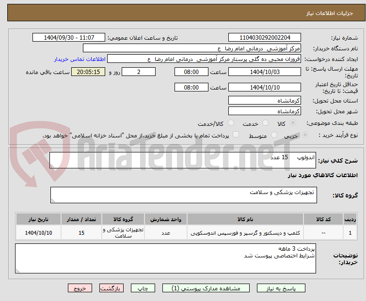The height and width of the screenshot is (301, 366).
Task: Click the general description box اندولوپ 15 عدد
Action: click(x=183, y=160)
